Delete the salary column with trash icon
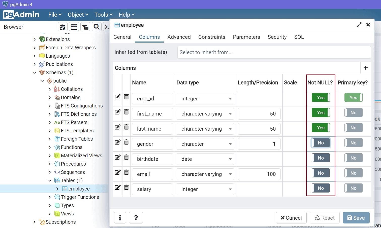 126,187
